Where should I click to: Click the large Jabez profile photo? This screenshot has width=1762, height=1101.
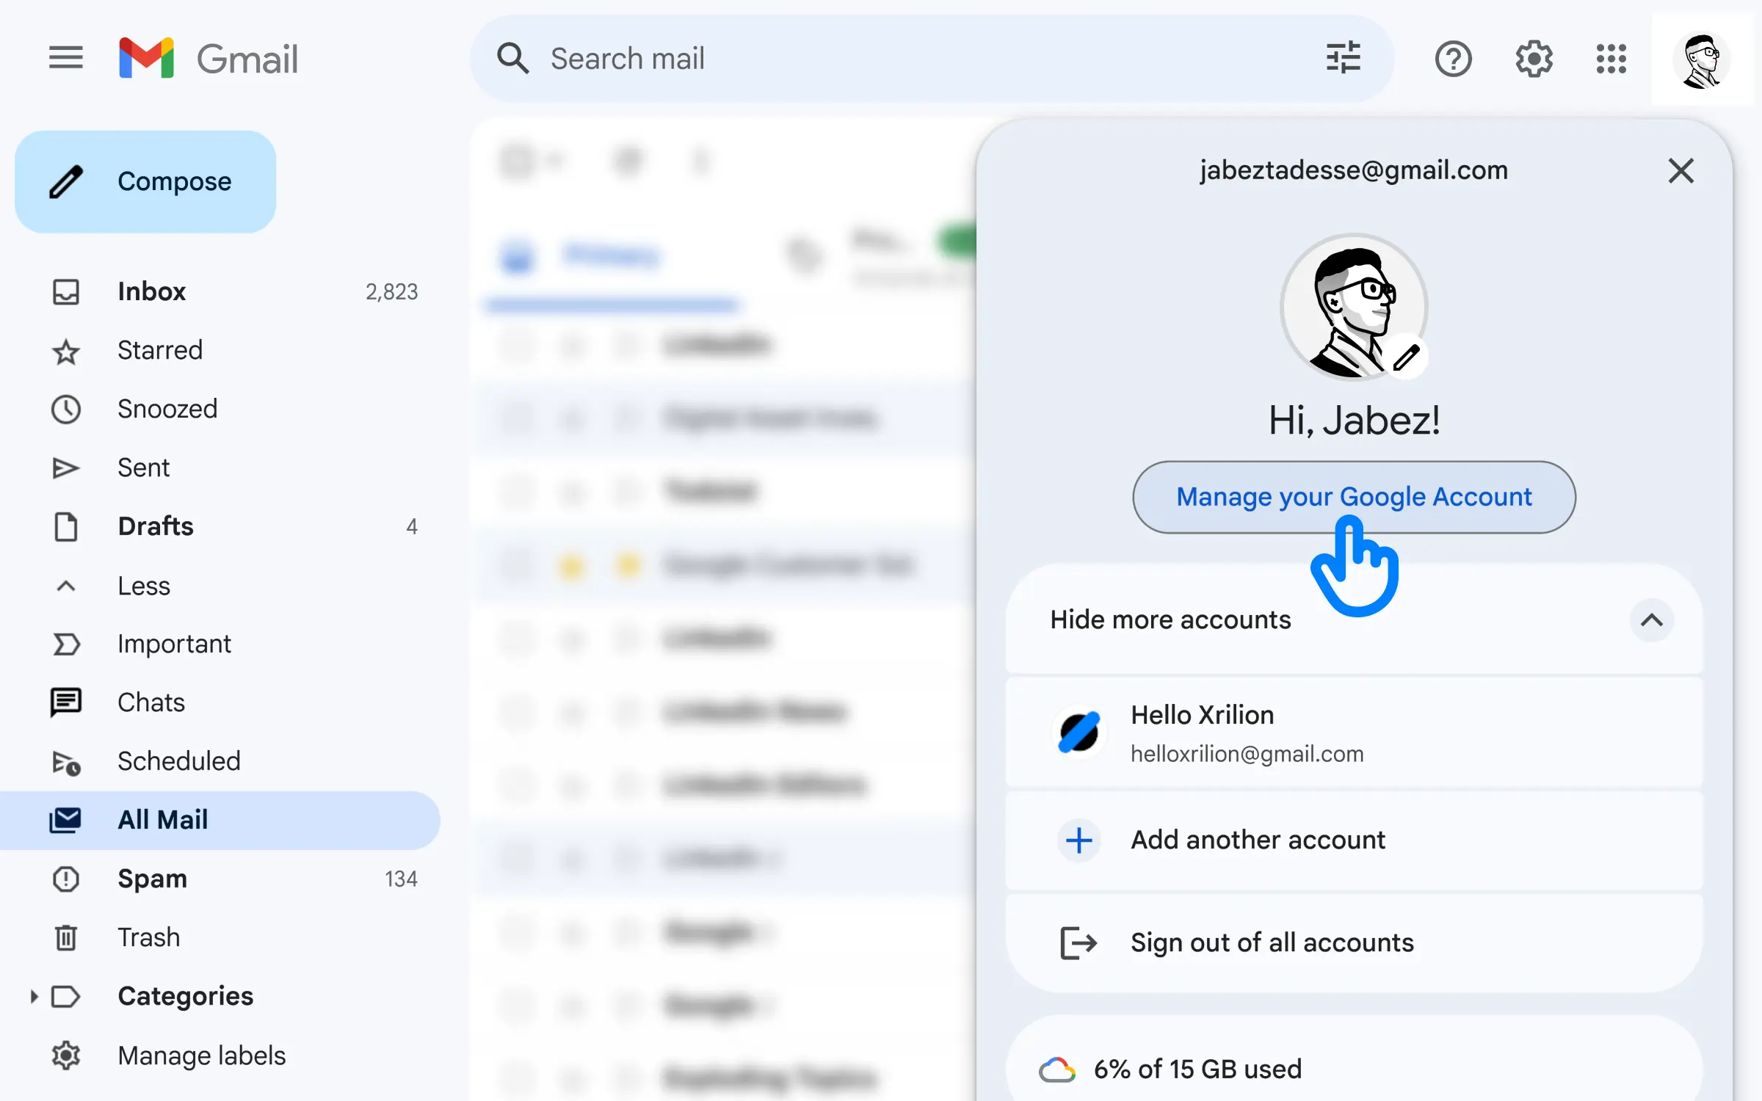pyautogui.click(x=1354, y=307)
